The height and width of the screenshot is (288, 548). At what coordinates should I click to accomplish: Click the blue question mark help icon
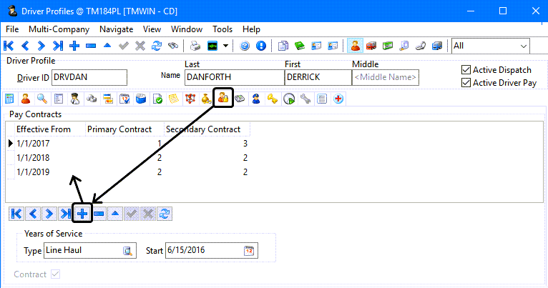245,46
